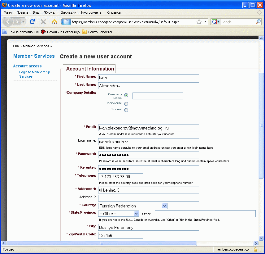Click the search magnifier icon
Screen dimensions: 265x254
point(258,22)
